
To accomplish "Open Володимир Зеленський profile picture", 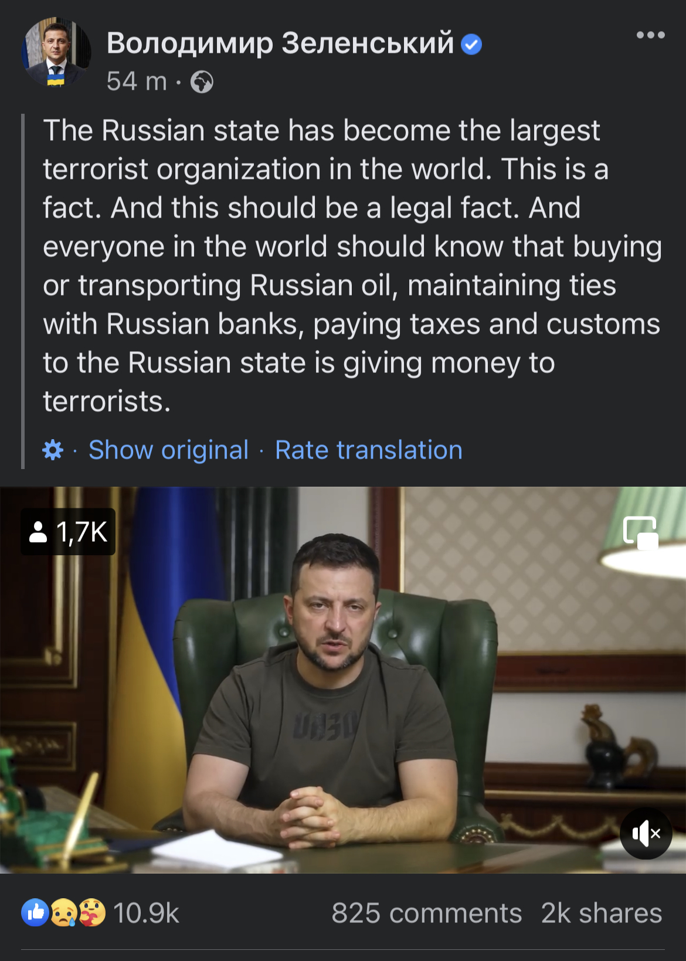I will coord(56,53).
